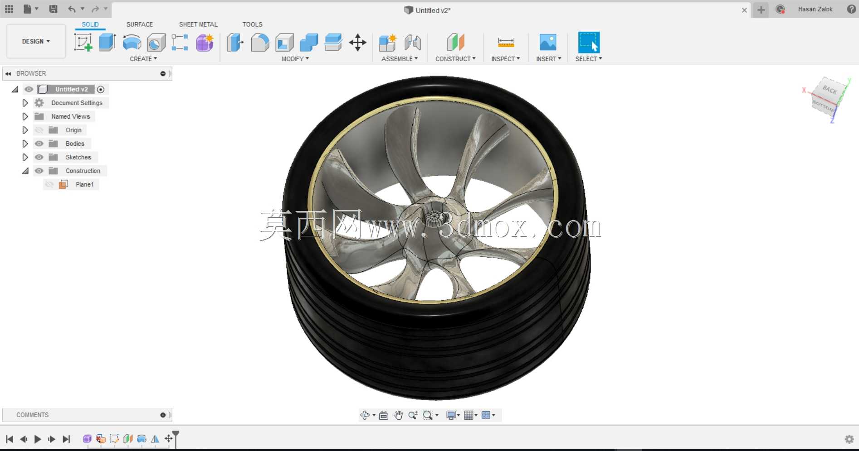Toggle visibility of the Construction folder
The image size is (859, 451).
(x=39, y=171)
